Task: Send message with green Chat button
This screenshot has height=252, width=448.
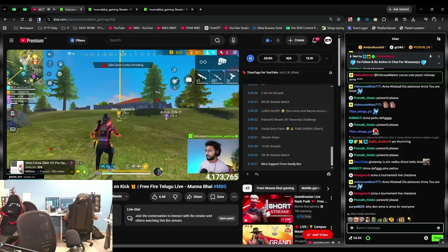Action: click(x=437, y=238)
